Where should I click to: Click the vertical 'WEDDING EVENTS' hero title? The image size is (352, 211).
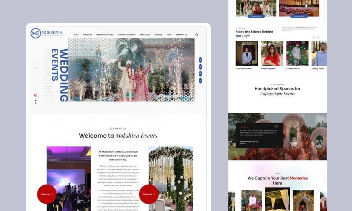[60, 75]
